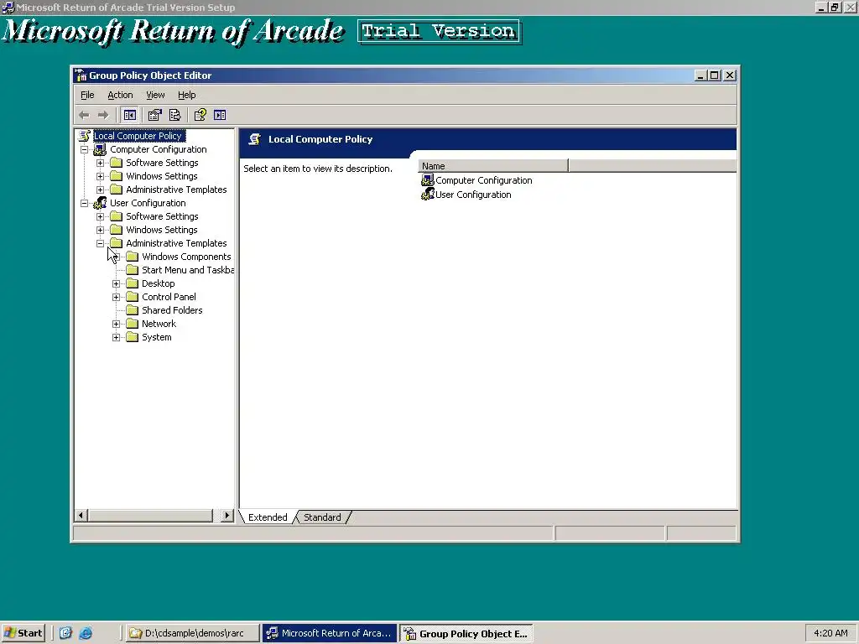This screenshot has height=644, width=859.
Task: Click Group Policy Object Editor taskbar button
Action: tap(466, 633)
